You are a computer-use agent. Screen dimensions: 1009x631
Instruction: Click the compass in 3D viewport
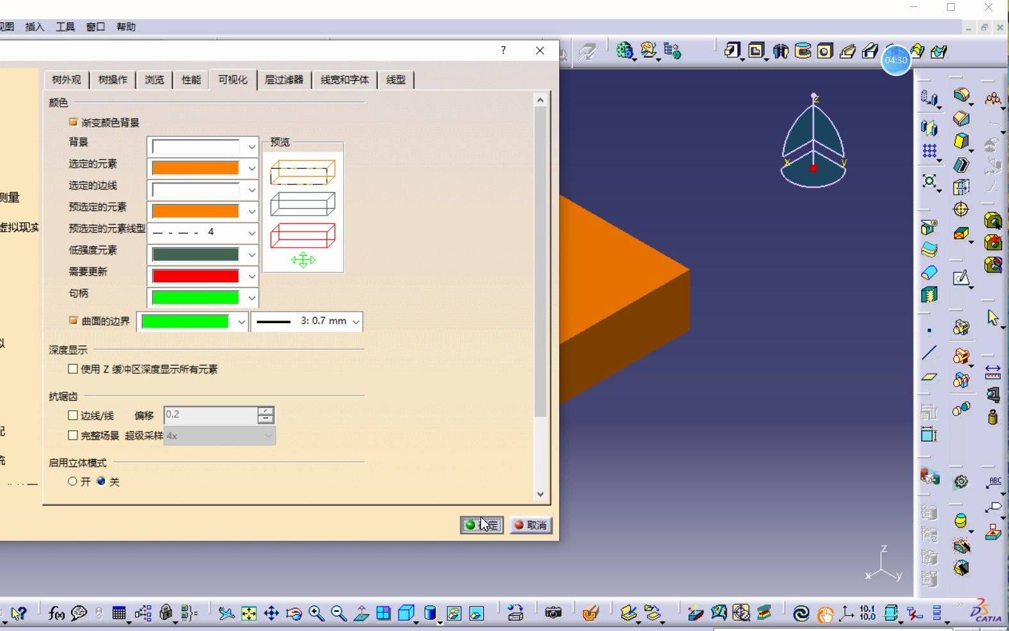click(x=813, y=142)
